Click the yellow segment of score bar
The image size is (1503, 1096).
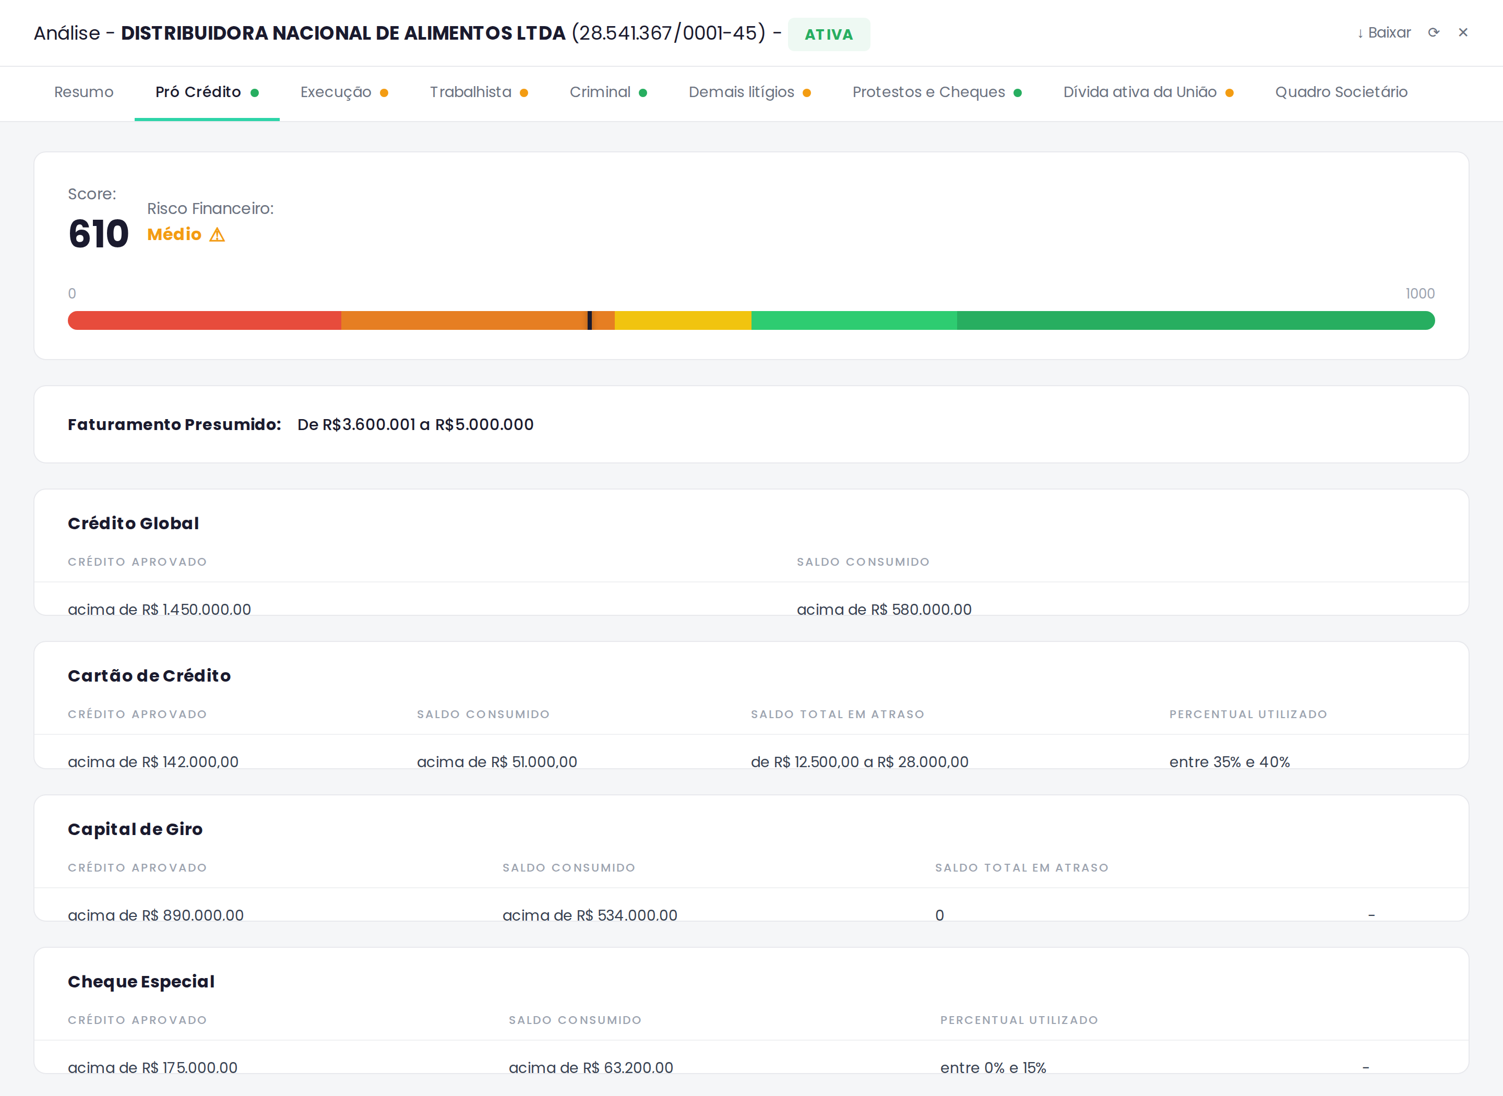point(683,320)
